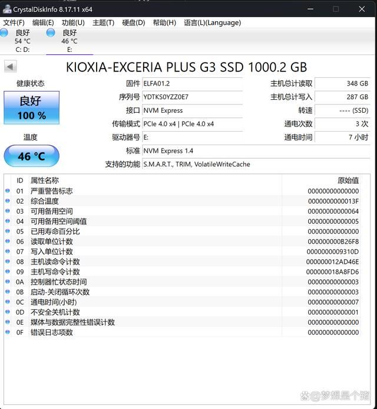Click the total host reads value 348 GB
This screenshot has width=377, height=409.
tap(342, 83)
